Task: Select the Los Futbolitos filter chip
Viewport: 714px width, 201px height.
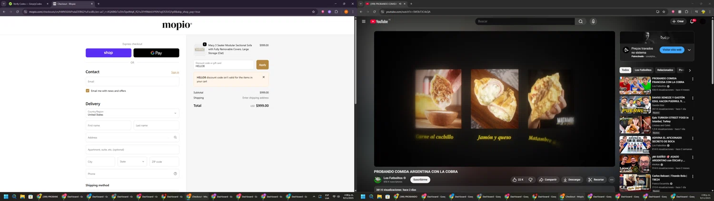Action: pos(643,70)
